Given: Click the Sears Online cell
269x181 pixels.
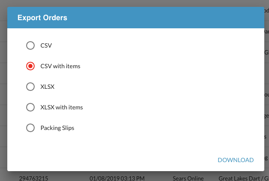Looking at the screenshot, I should (189, 177).
